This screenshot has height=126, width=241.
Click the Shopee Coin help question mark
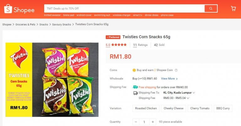(x=176, y=70)
